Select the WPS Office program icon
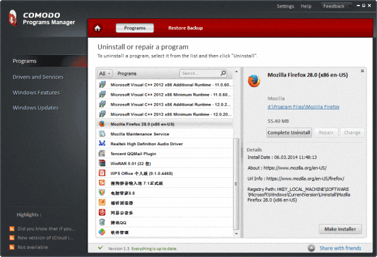Screen dimensions: 377x257 click(102, 173)
